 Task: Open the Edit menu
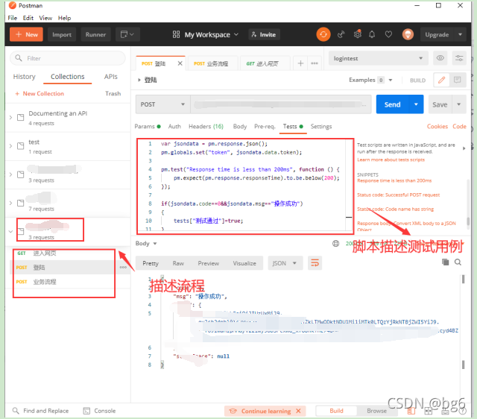28,18
